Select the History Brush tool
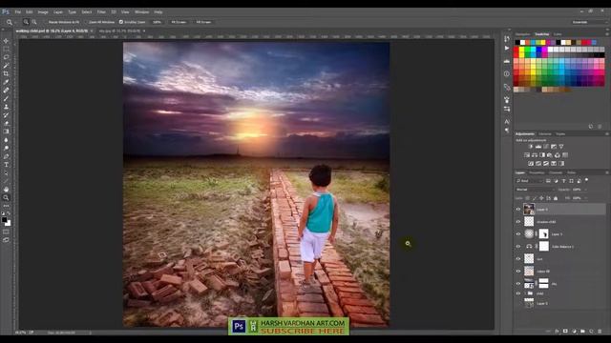Image resolution: width=611 pixels, height=343 pixels. pos(6,115)
